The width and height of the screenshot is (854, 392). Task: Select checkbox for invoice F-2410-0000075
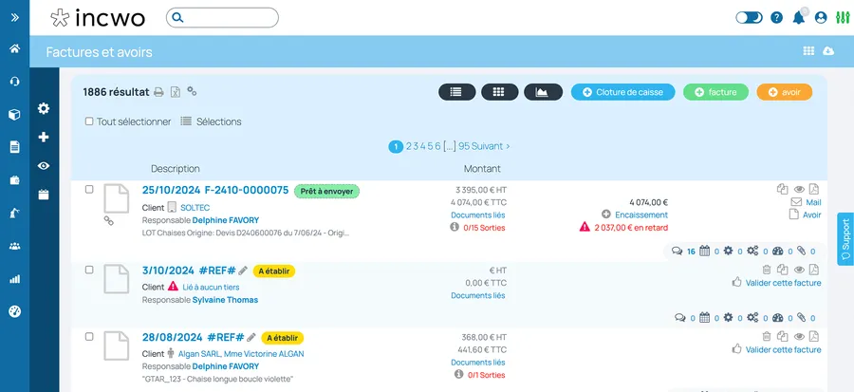pos(89,190)
